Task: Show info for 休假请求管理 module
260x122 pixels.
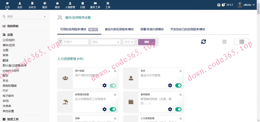Action: click(115, 95)
